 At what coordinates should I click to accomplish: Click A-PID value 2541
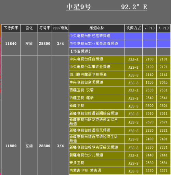[163, 98]
